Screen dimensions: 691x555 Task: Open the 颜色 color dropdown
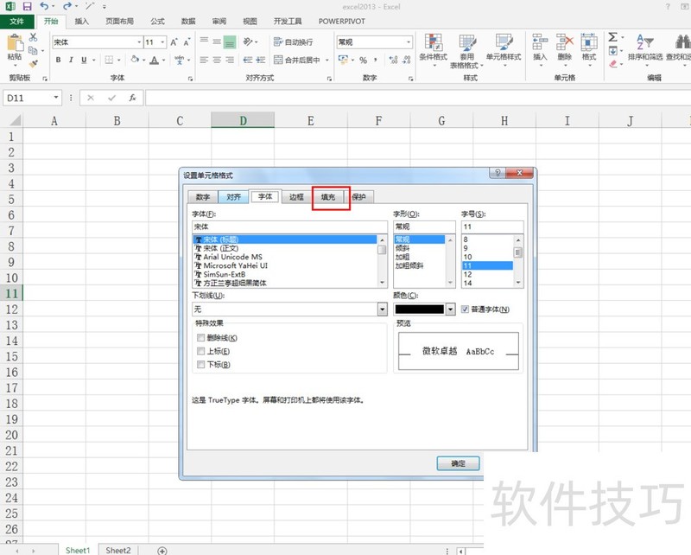coord(450,309)
